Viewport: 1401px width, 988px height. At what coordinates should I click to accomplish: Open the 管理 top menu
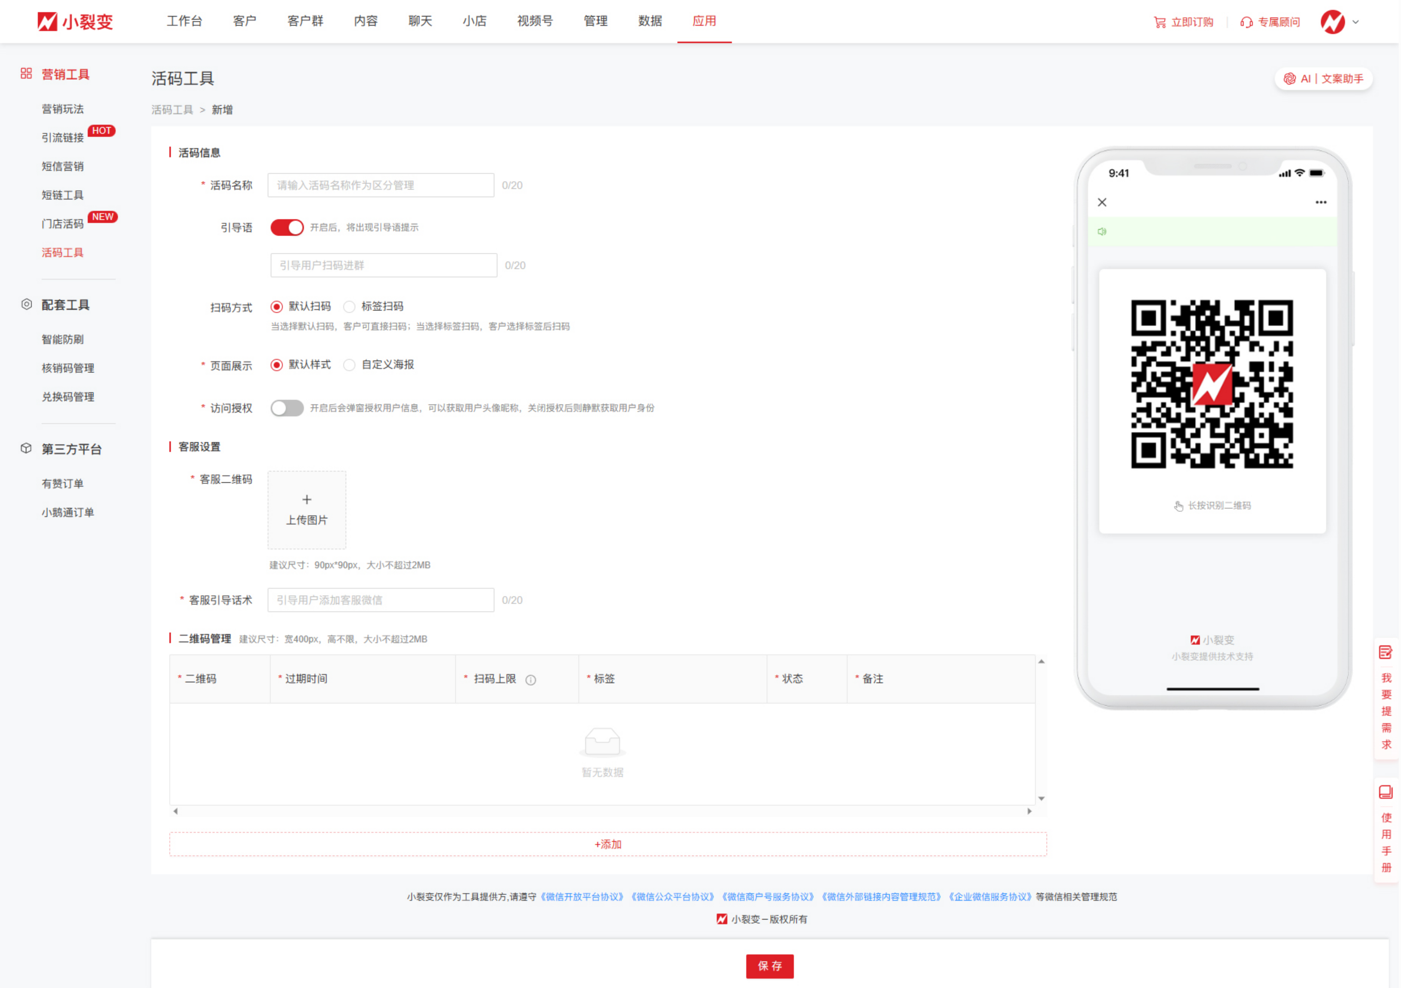click(595, 21)
